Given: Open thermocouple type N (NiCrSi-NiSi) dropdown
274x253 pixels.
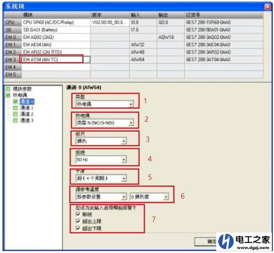Looking at the screenshot, I should (x=131, y=123).
